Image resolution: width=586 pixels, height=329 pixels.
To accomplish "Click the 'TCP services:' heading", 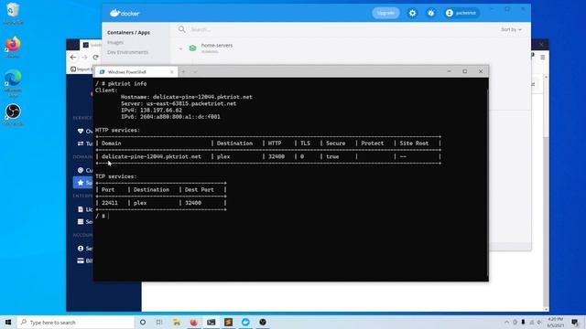I will pos(116,176).
